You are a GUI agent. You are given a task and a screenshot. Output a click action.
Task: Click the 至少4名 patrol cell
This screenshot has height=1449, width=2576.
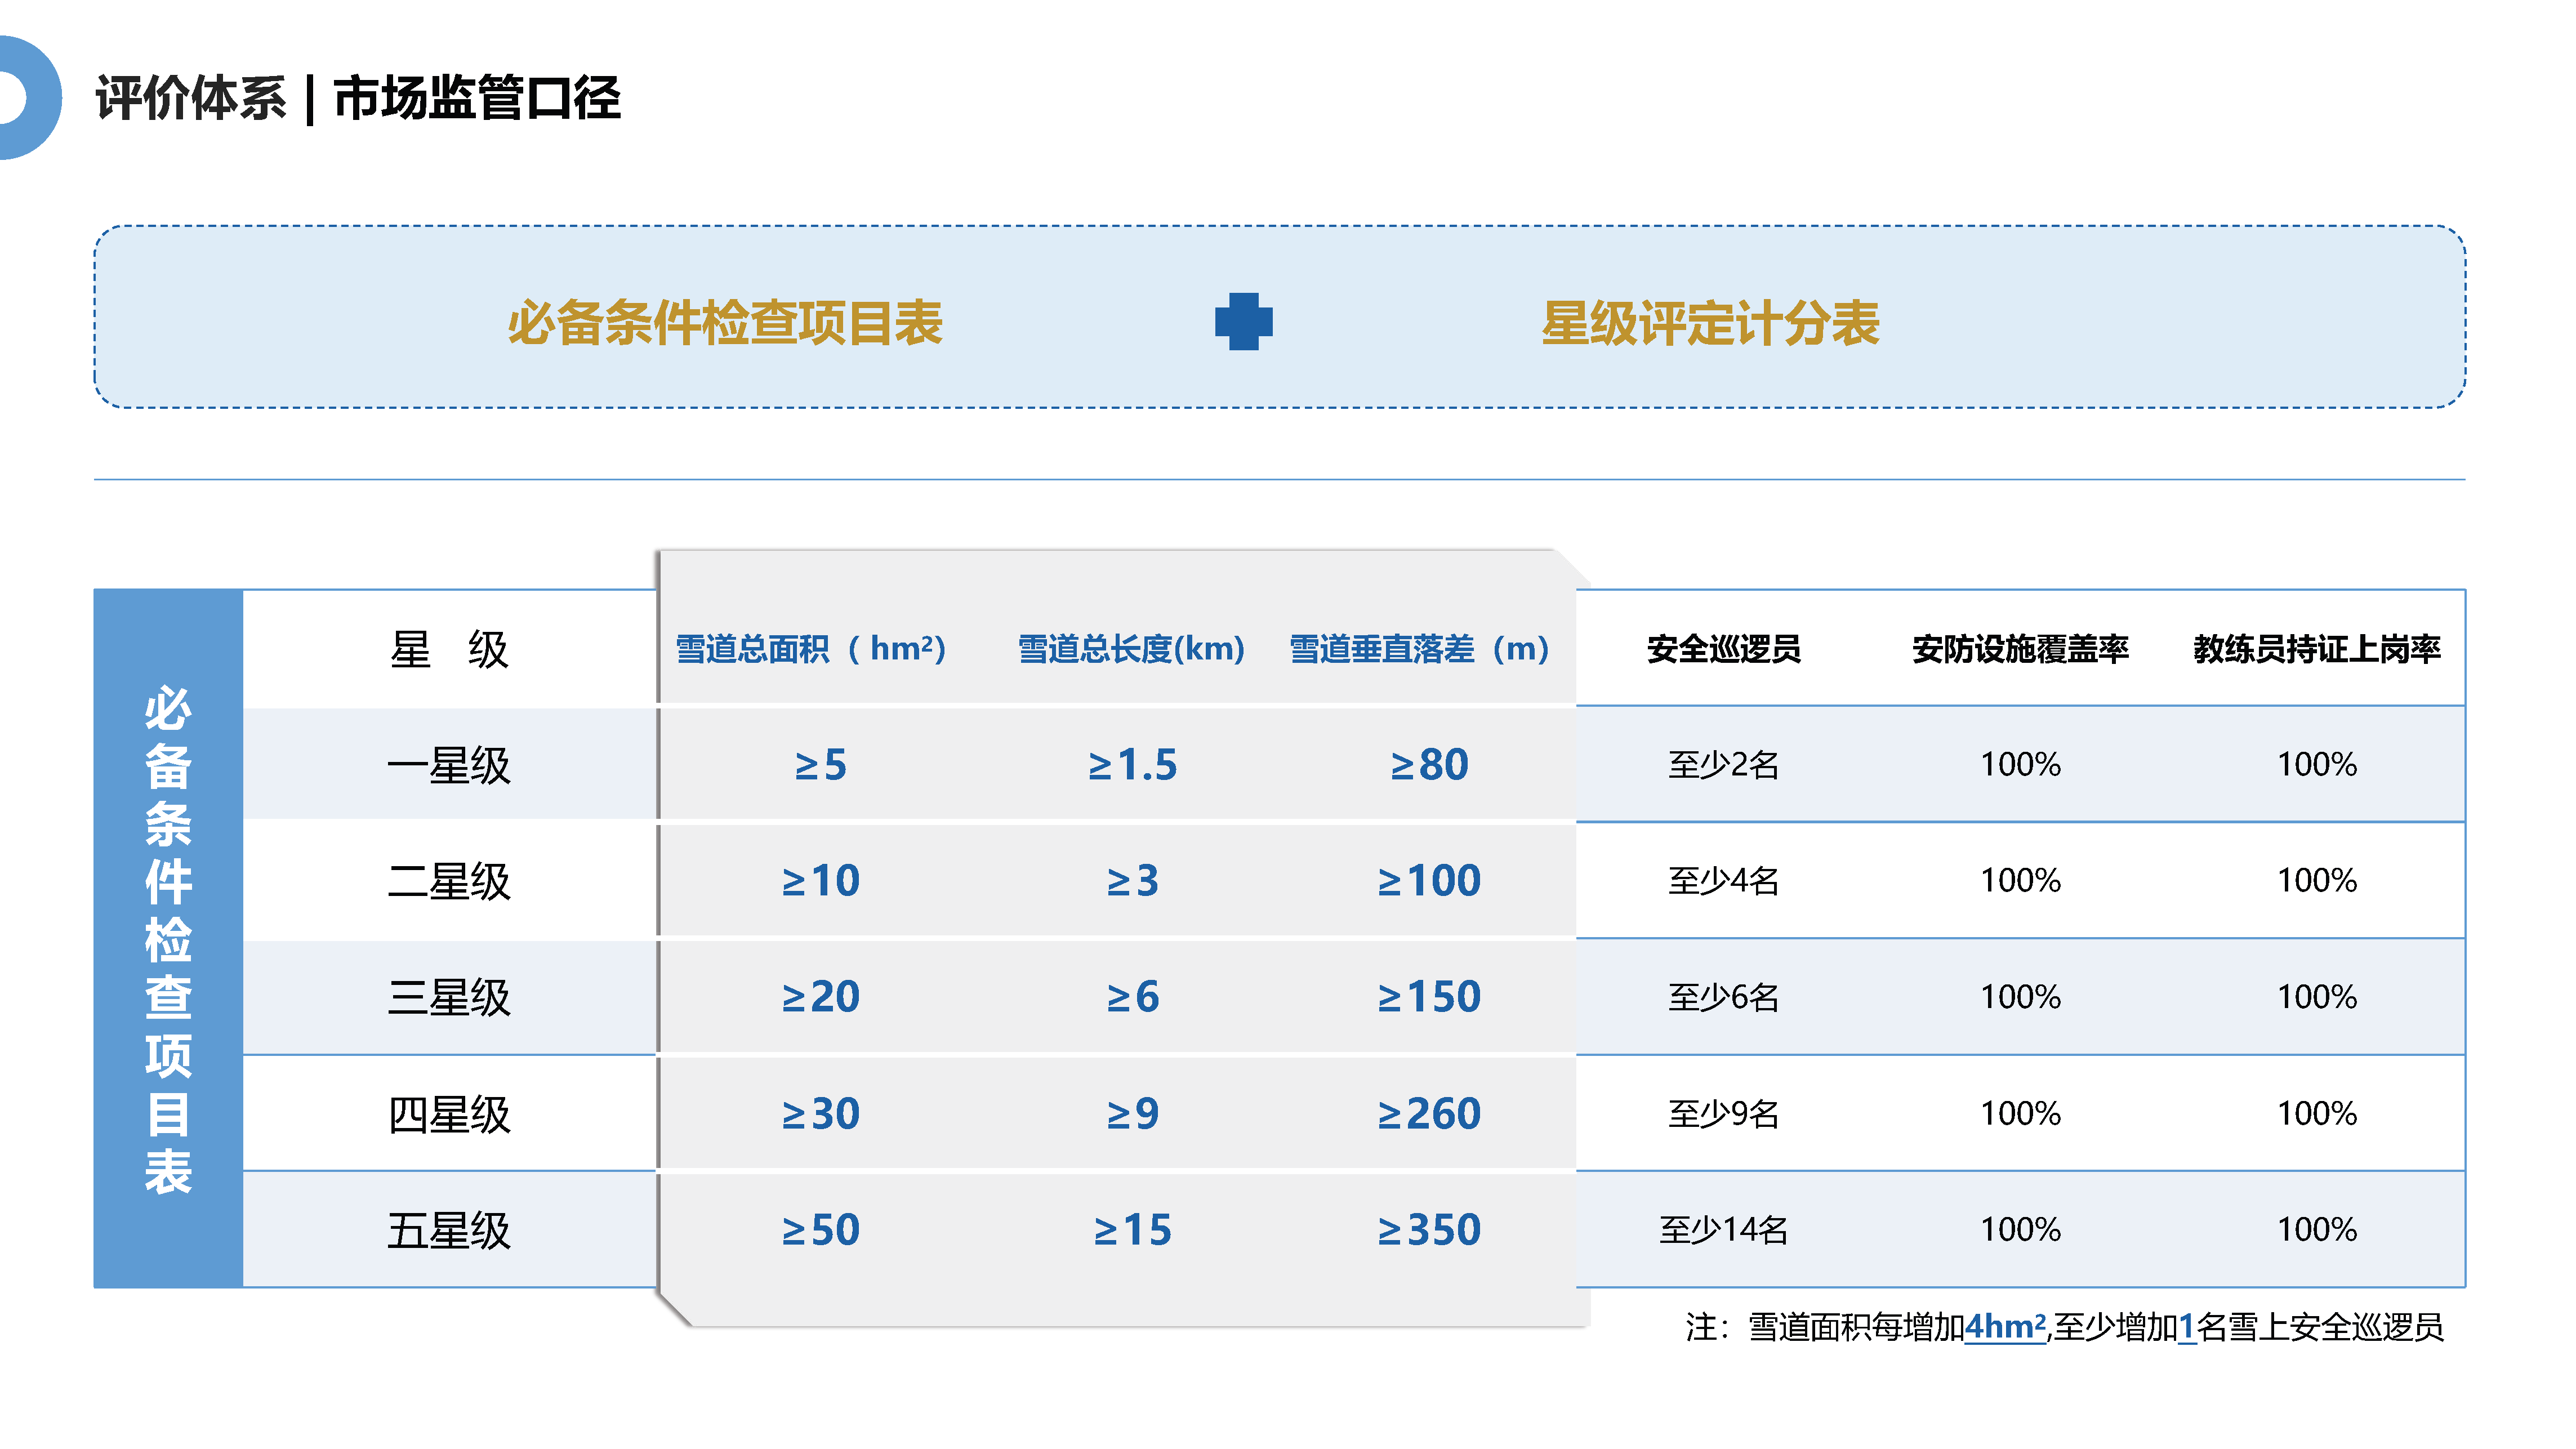1723,881
